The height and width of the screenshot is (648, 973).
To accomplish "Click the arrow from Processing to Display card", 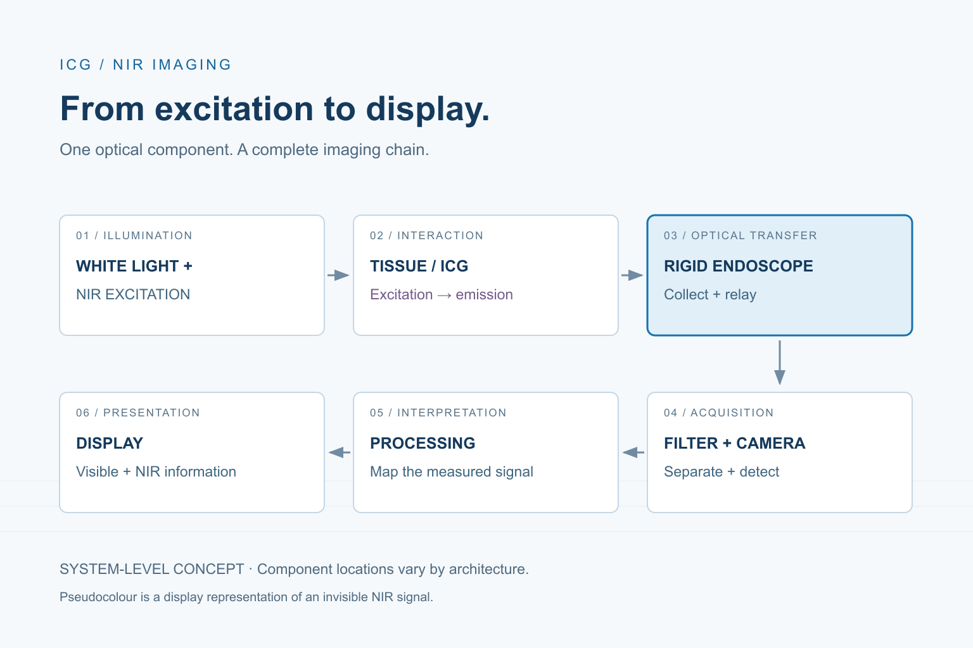I will pos(339,452).
